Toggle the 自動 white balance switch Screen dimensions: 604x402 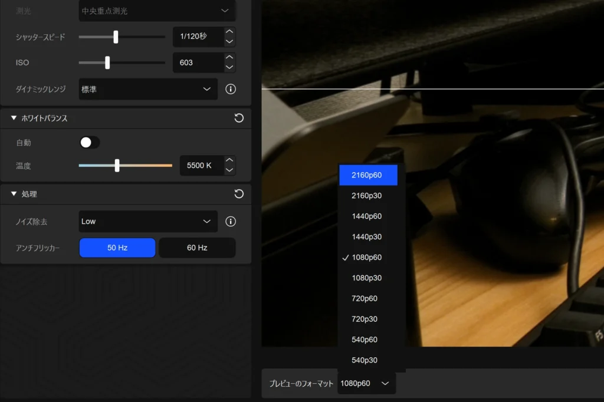click(90, 143)
